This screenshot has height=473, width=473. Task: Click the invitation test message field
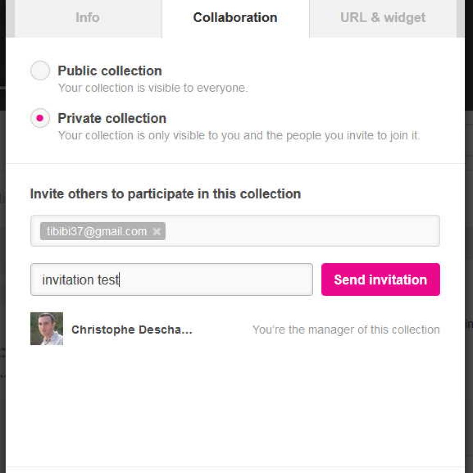click(x=171, y=279)
